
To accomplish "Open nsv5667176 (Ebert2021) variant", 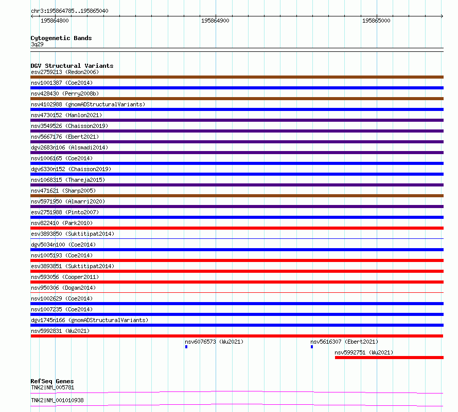I will point(65,137).
